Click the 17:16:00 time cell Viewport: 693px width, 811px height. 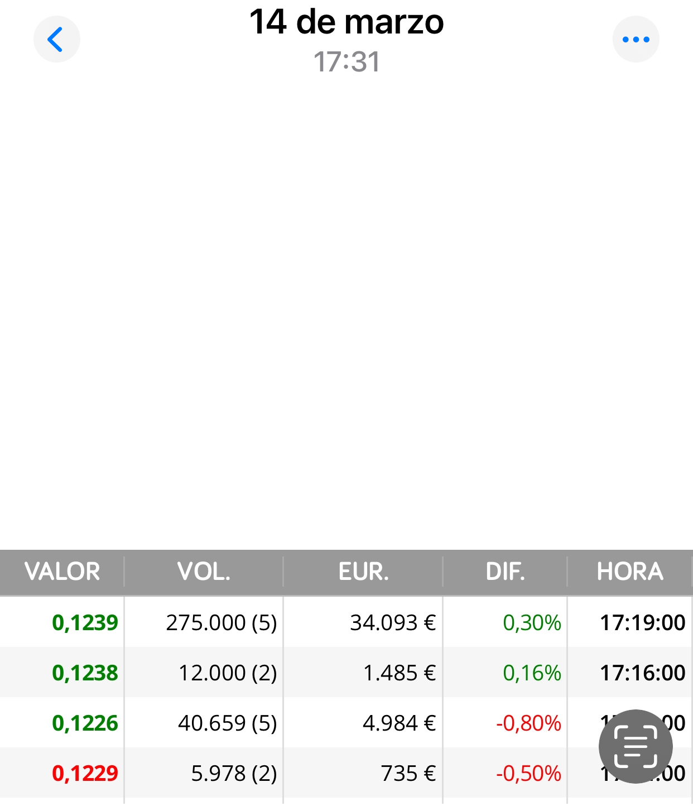point(643,673)
